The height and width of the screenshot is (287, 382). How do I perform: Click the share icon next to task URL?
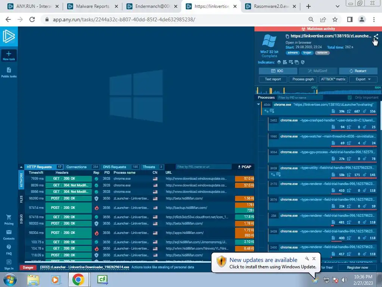point(376,37)
